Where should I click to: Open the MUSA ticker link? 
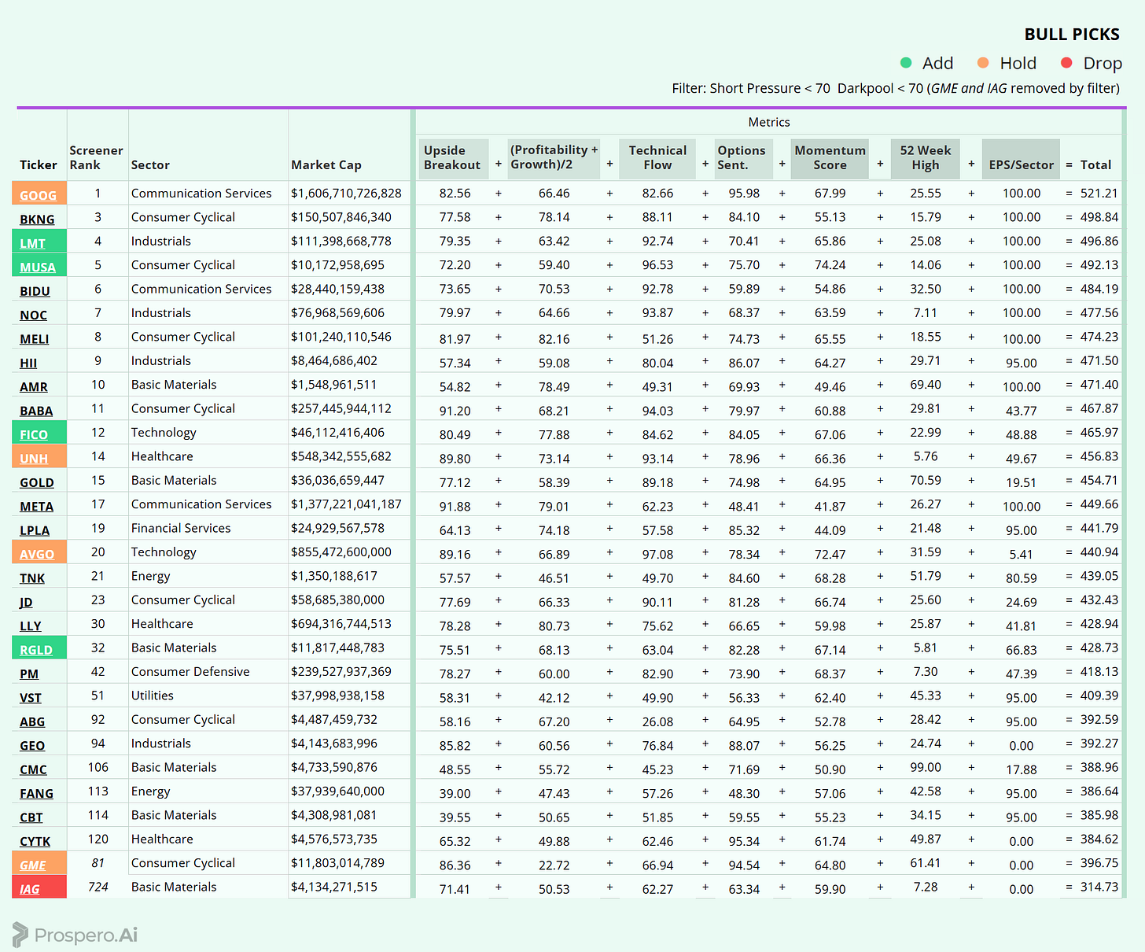coord(38,267)
